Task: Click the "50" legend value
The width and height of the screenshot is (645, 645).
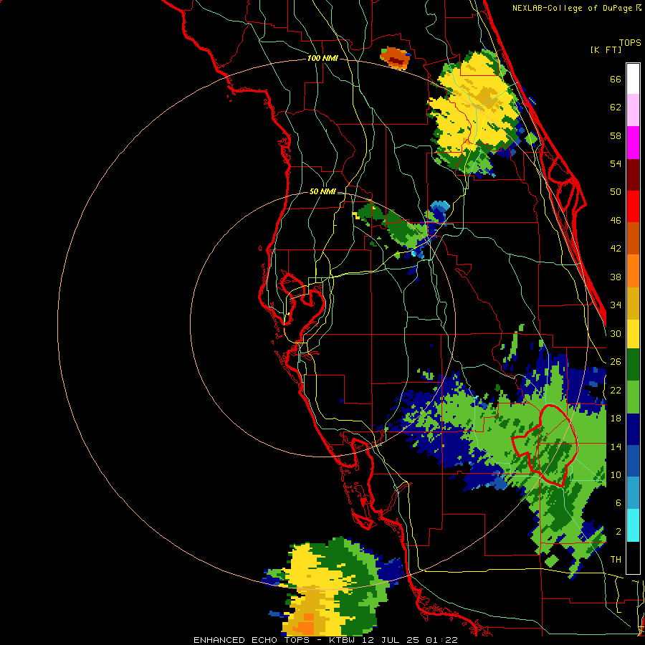Action: tap(616, 192)
